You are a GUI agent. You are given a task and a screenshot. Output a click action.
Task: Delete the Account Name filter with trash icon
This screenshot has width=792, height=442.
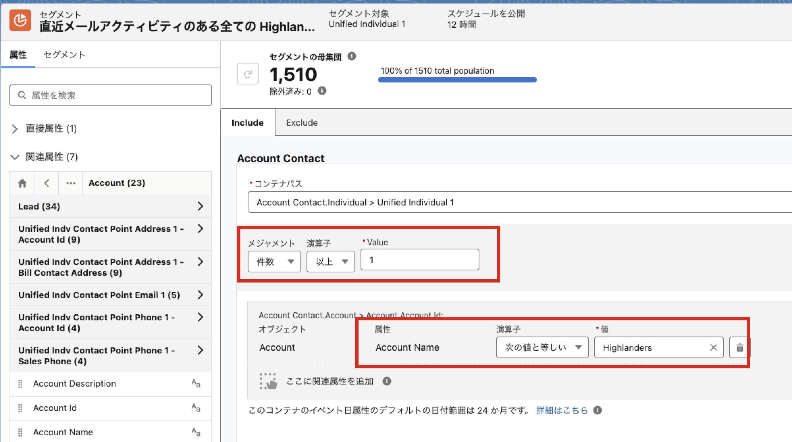(x=739, y=347)
